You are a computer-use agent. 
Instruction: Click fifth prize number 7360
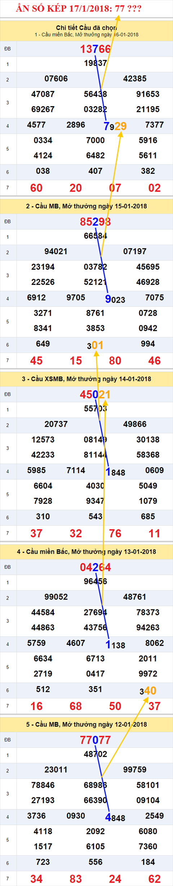(x=148, y=847)
